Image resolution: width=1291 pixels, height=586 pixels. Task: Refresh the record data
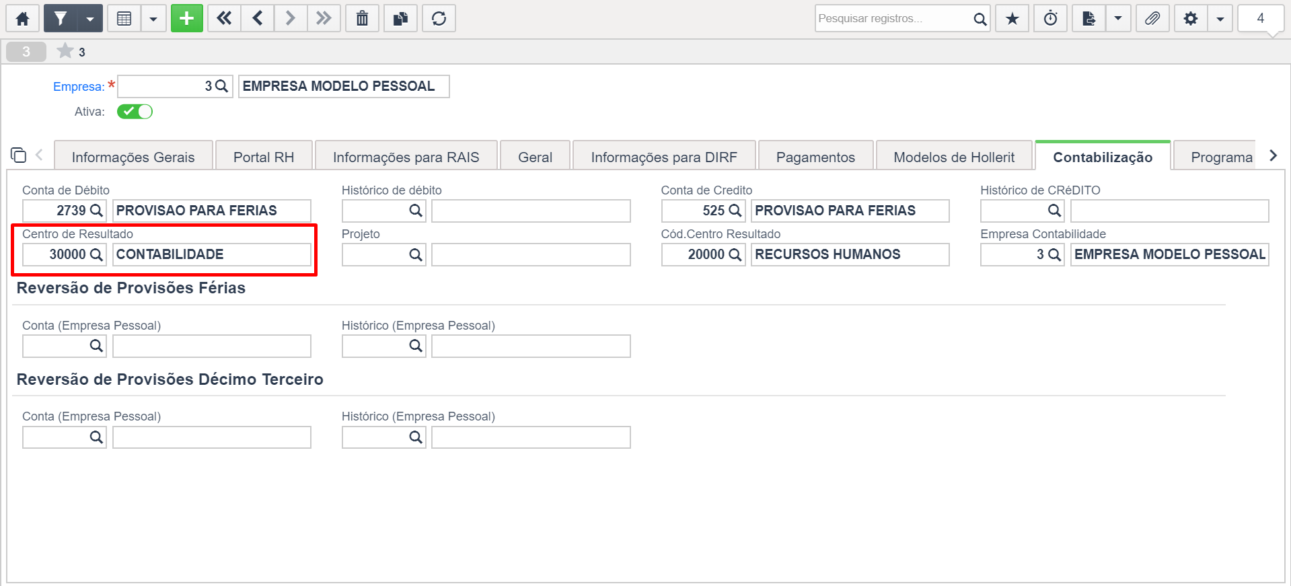pyautogui.click(x=439, y=18)
